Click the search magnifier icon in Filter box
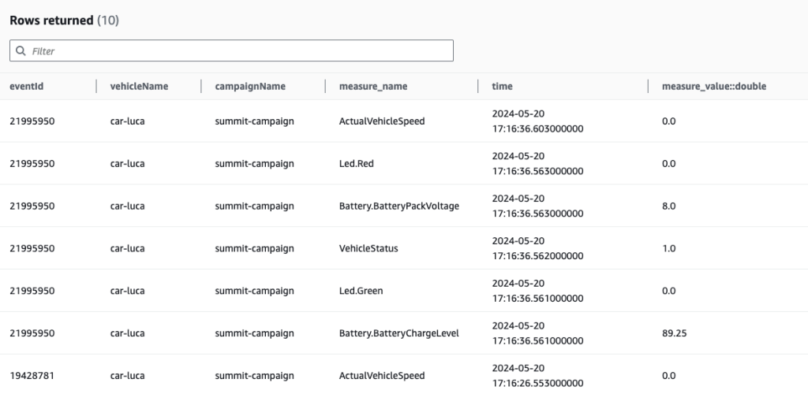Viewport: 808px width, 394px height. click(21, 50)
